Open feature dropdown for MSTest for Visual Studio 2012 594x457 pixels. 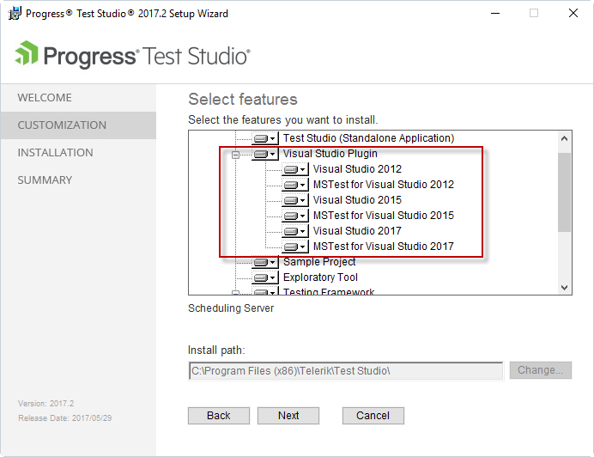[294, 185]
